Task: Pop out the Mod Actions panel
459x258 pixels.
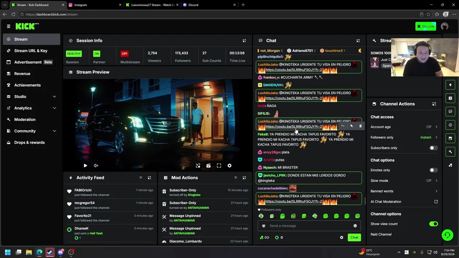Action: point(244,178)
